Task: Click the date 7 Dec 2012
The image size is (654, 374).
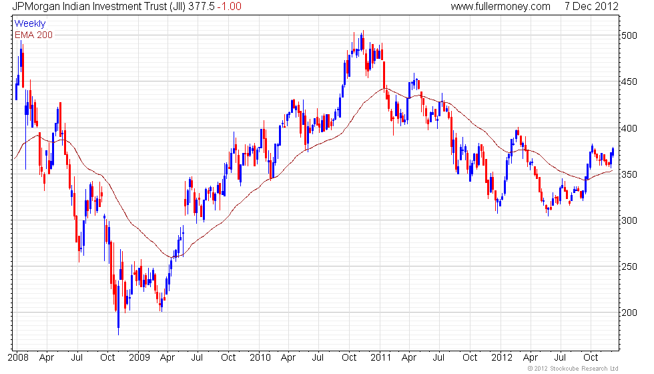Action: tap(591, 6)
